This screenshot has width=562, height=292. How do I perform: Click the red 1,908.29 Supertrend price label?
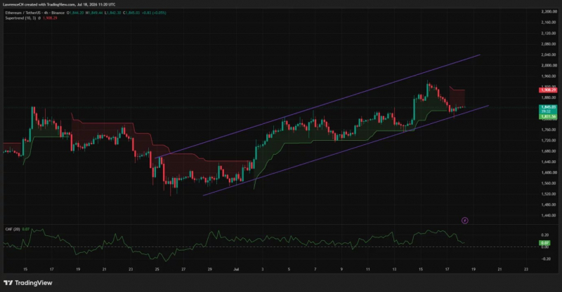coord(549,90)
